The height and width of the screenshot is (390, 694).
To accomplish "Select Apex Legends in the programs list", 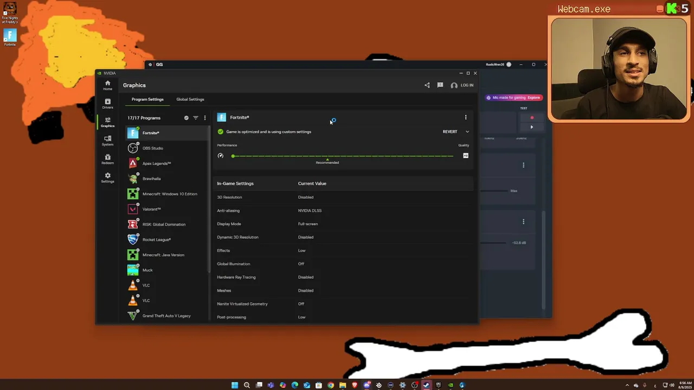I will pos(168,163).
